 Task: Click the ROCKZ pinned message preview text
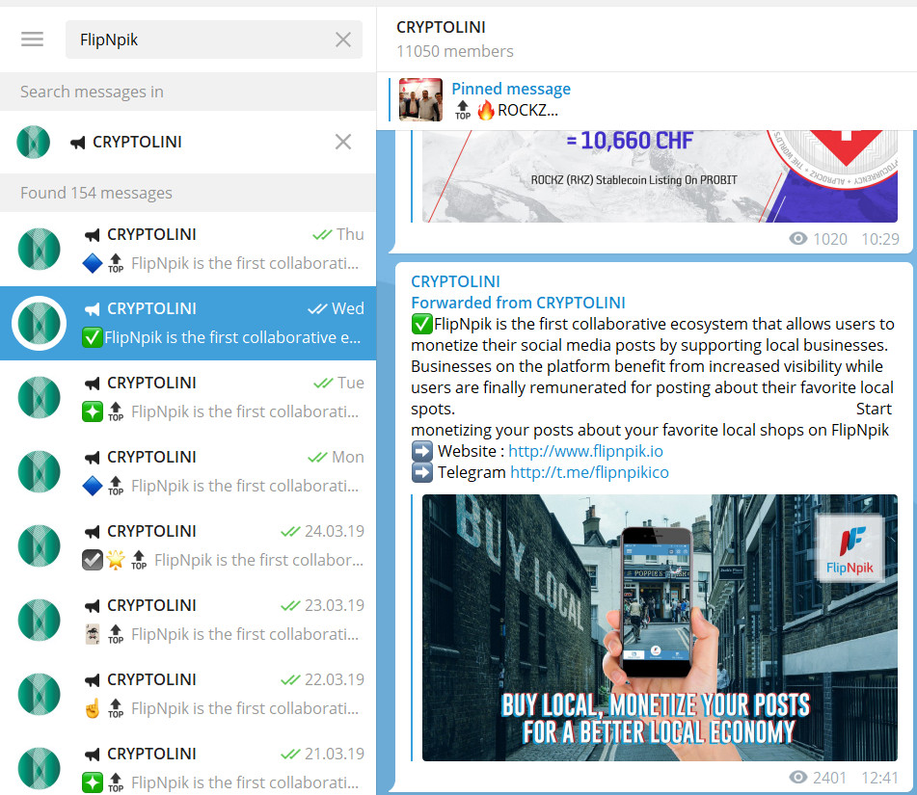[x=527, y=111]
